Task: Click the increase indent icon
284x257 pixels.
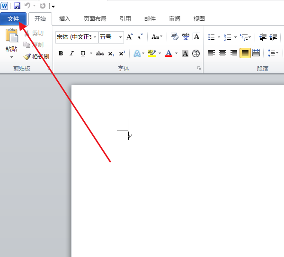Action: (x=274, y=37)
